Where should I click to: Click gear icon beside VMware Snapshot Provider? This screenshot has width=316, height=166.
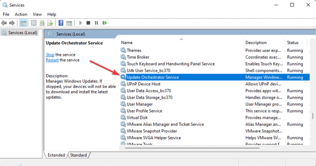123,131
